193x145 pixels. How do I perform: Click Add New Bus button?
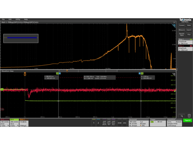(x=113, y=123)
